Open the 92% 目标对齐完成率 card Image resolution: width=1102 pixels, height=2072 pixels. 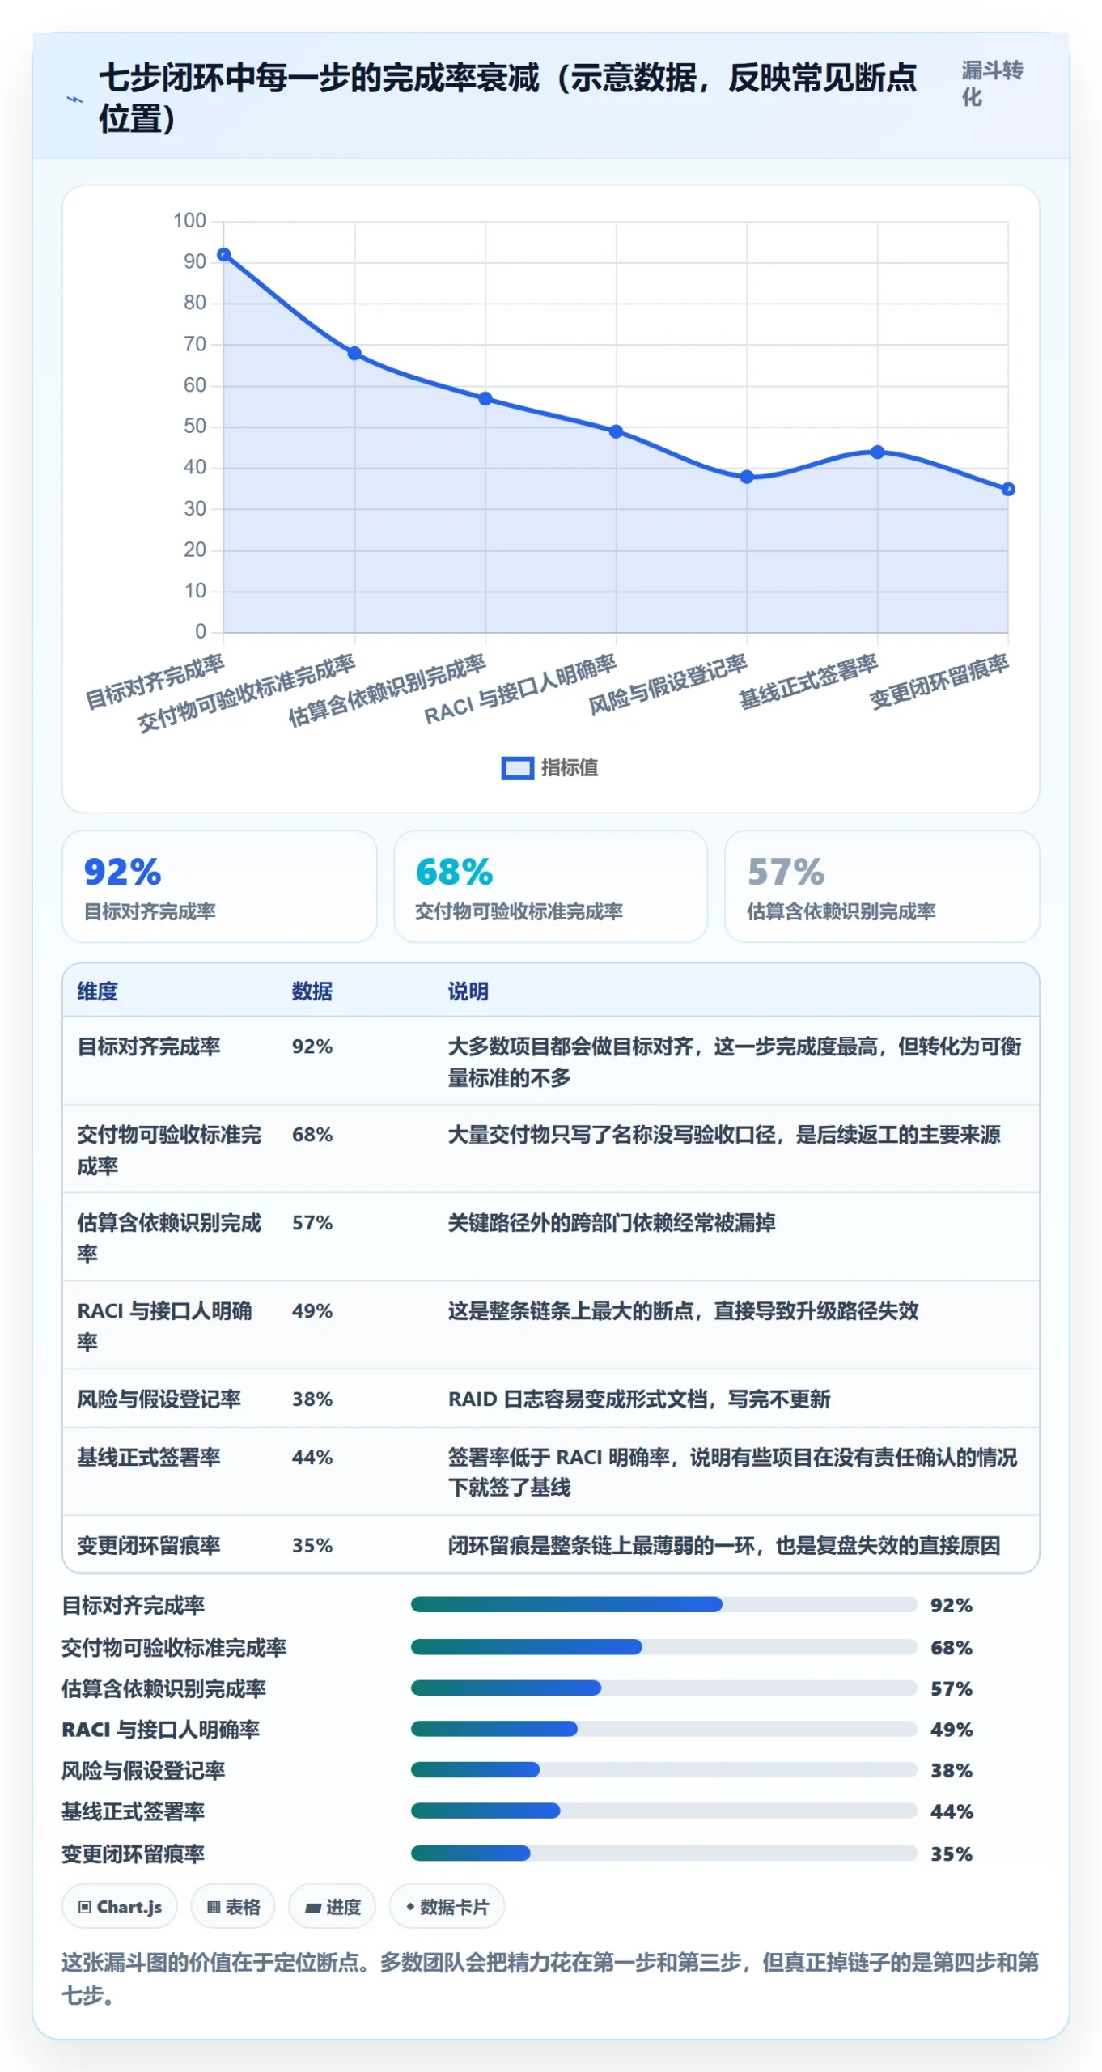point(219,885)
